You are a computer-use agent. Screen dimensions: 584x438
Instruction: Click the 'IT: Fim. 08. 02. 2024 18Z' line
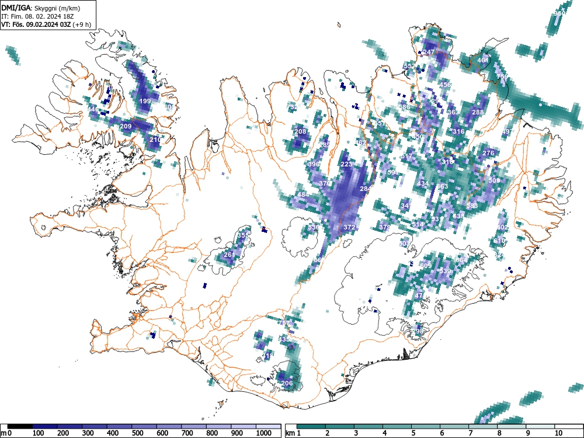coord(36,16)
